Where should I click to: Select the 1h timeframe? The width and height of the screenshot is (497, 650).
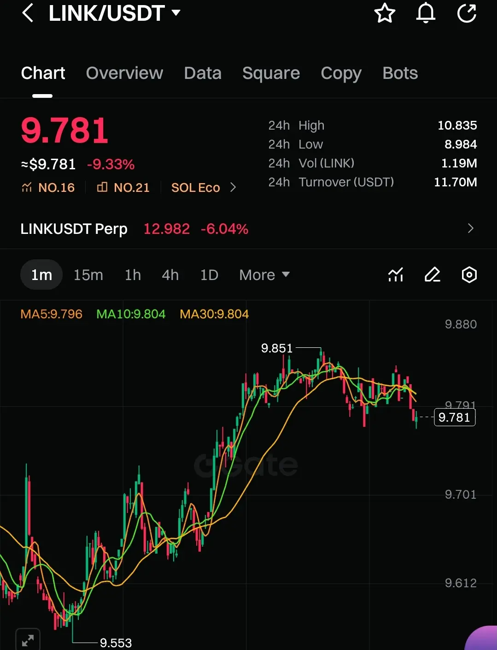(133, 275)
